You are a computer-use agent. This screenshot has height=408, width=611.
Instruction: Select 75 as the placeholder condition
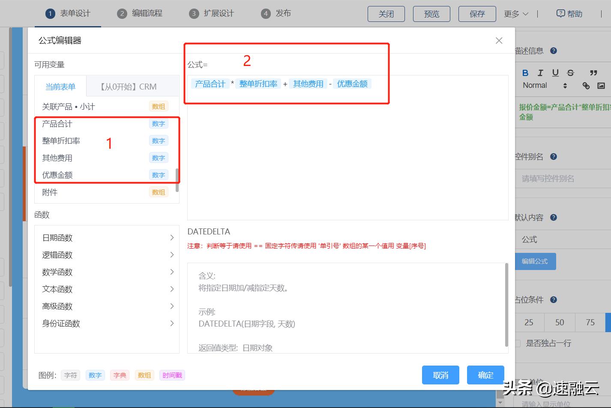pyautogui.click(x=590, y=322)
